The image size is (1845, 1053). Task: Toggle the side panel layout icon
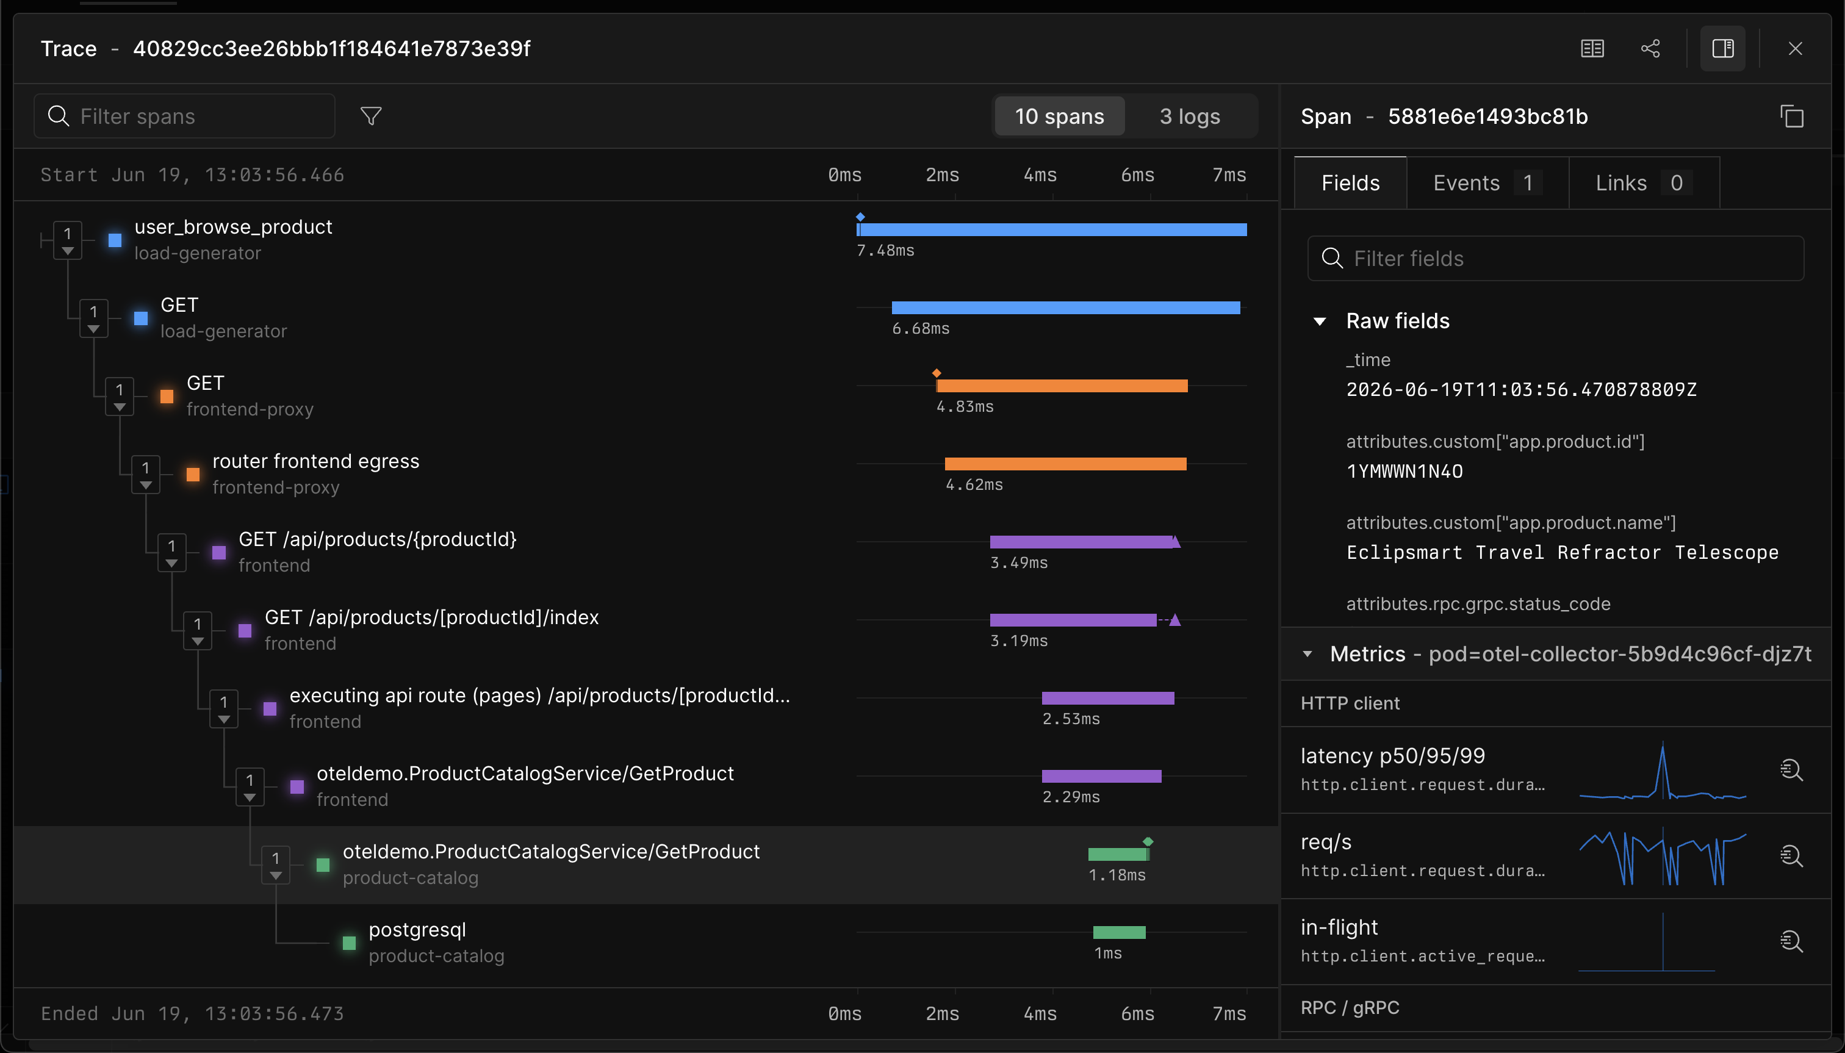point(1723,48)
